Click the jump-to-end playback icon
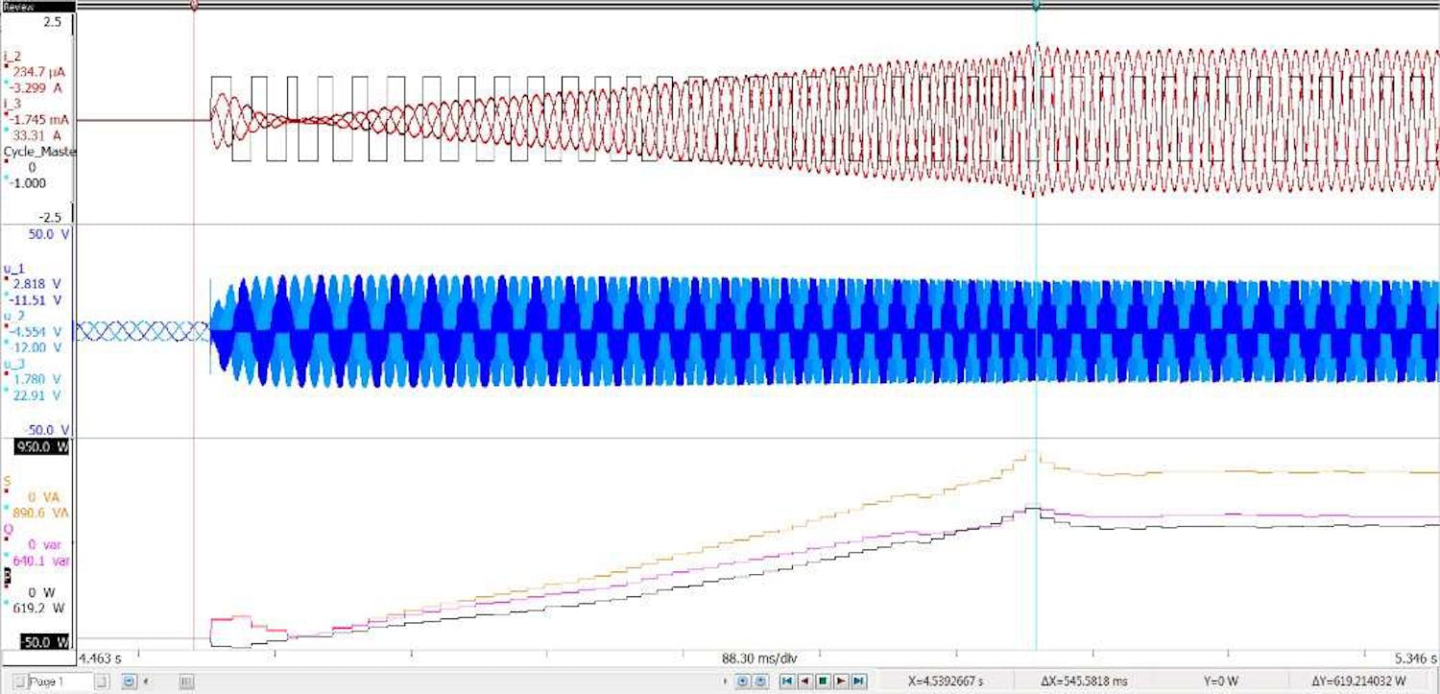This screenshot has height=694, width=1440. click(857, 681)
